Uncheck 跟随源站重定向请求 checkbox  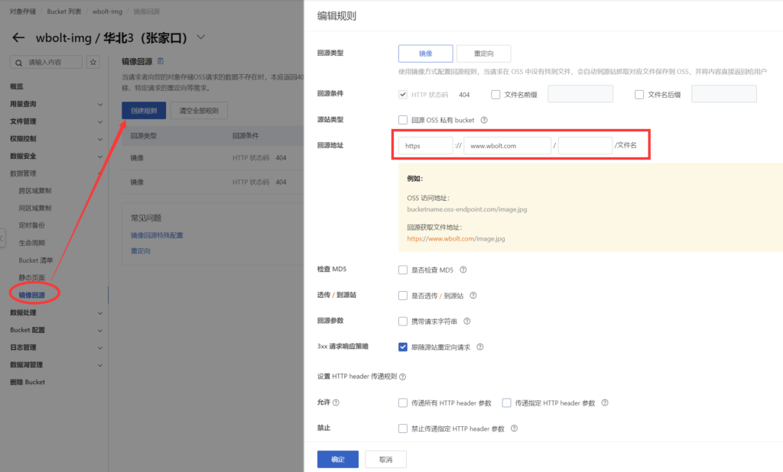[403, 347]
